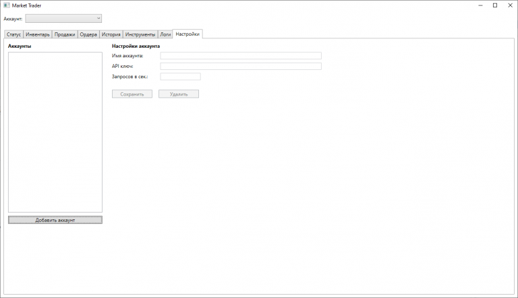
Task: Click the Запросов в сек.: label
Action: tap(129, 77)
